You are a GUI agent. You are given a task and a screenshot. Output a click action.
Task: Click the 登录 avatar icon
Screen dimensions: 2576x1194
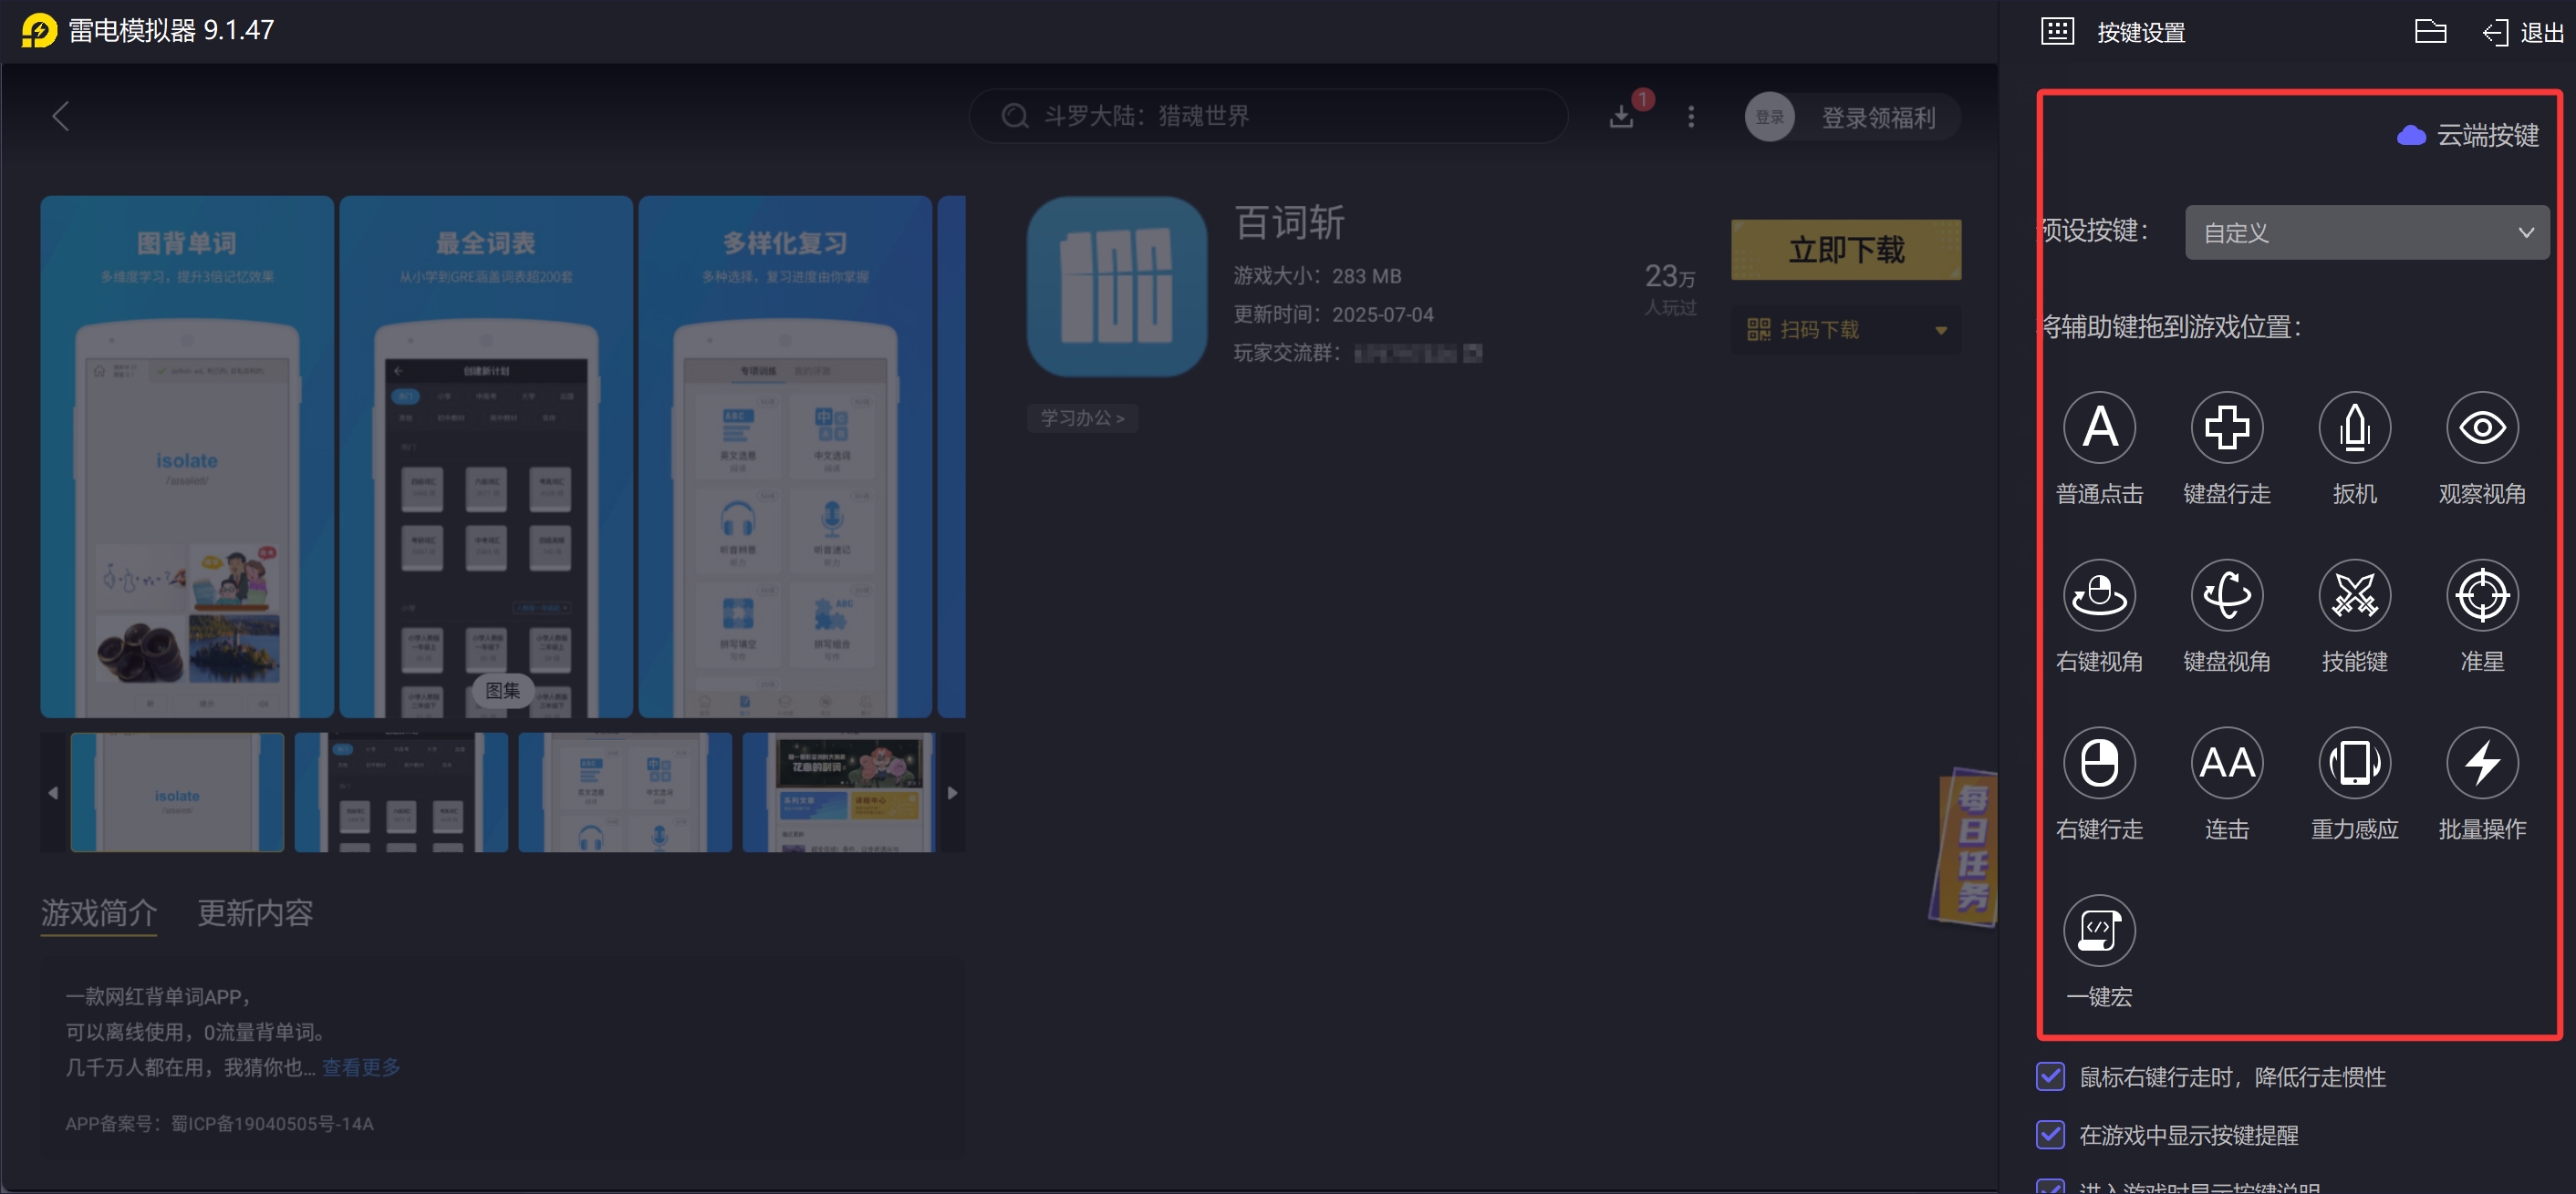pos(1769,117)
